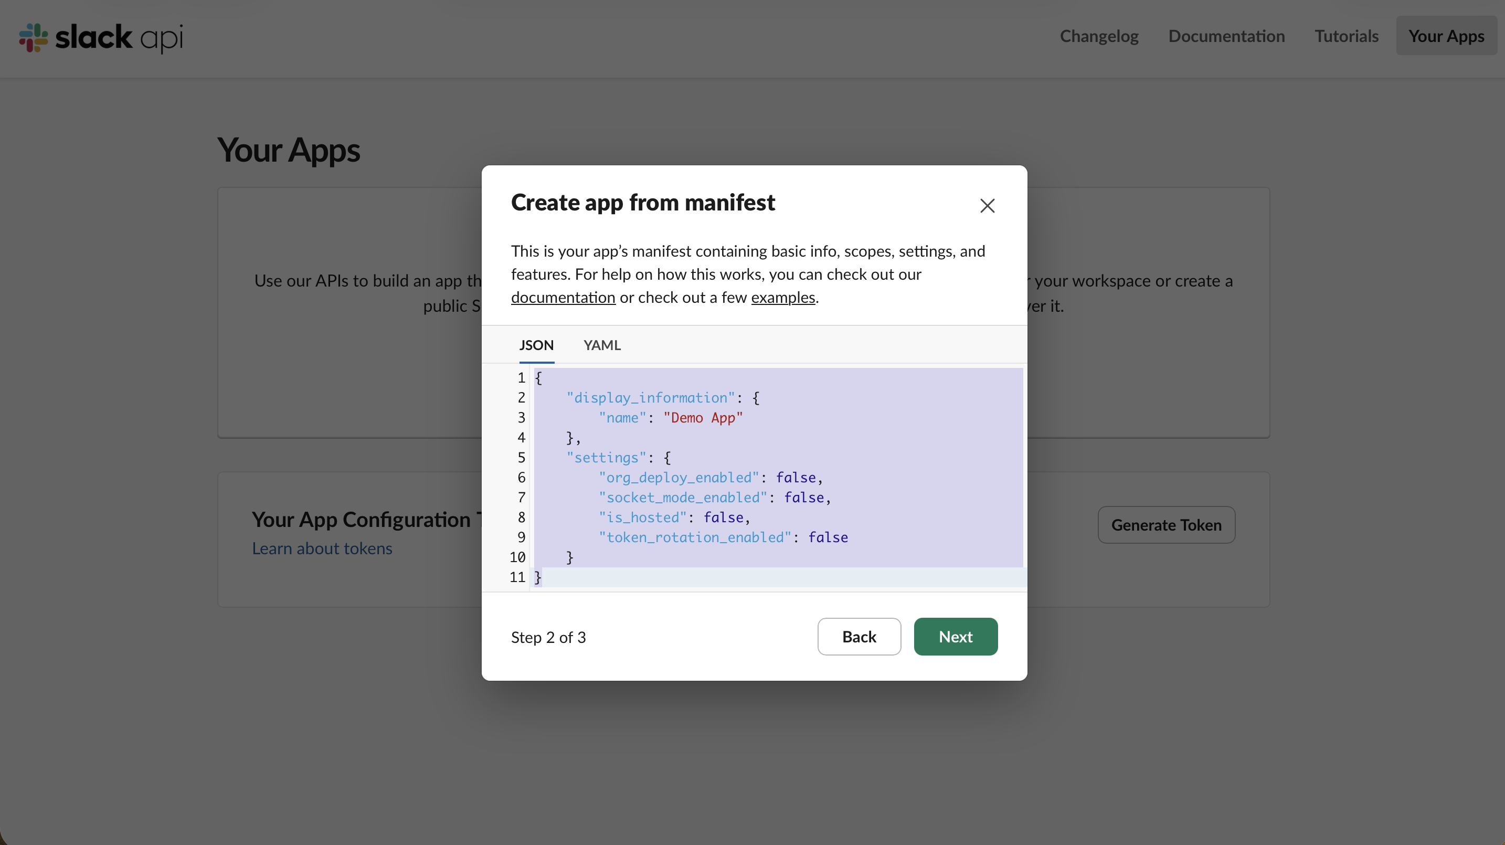Image resolution: width=1505 pixels, height=845 pixels.
Task: Click line number 1 in gutter
Action: [521, 378]
